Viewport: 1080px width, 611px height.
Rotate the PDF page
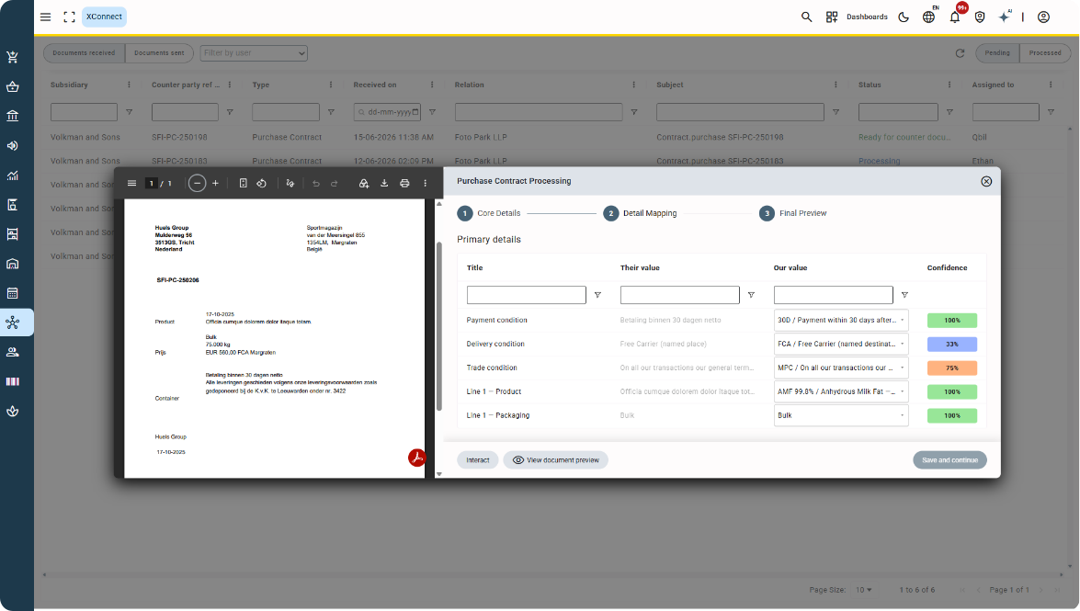[x=262, y=183]
